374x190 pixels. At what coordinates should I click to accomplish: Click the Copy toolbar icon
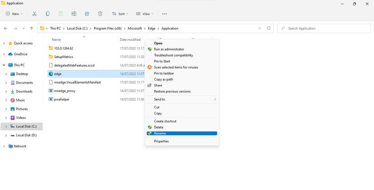[x=48, y=14]
